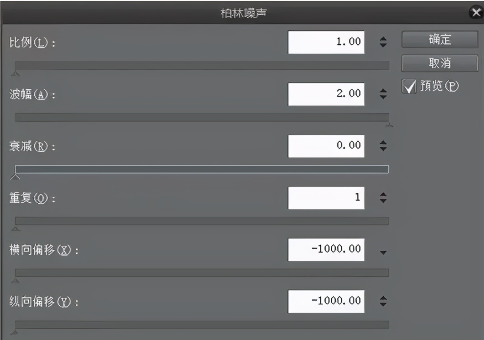Click the 衰减 stepper arrows
Viewport: 484px width, 340px height.
tap(383, 146)
